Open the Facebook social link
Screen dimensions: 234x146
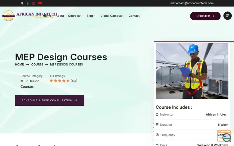(x=28, y=3)
